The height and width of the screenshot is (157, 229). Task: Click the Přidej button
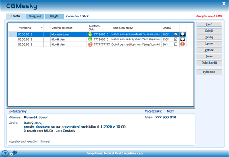click(209, 37)
